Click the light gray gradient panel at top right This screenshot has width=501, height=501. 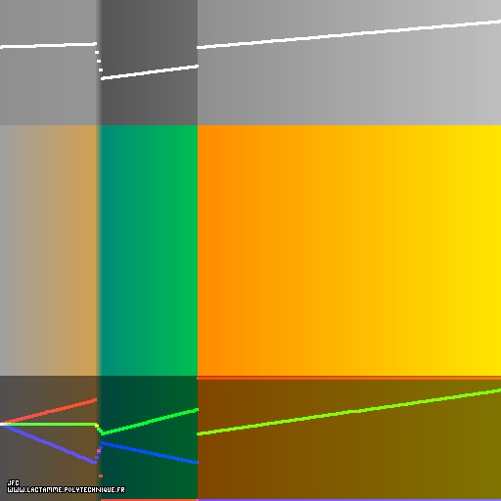[x=349, y=63]
